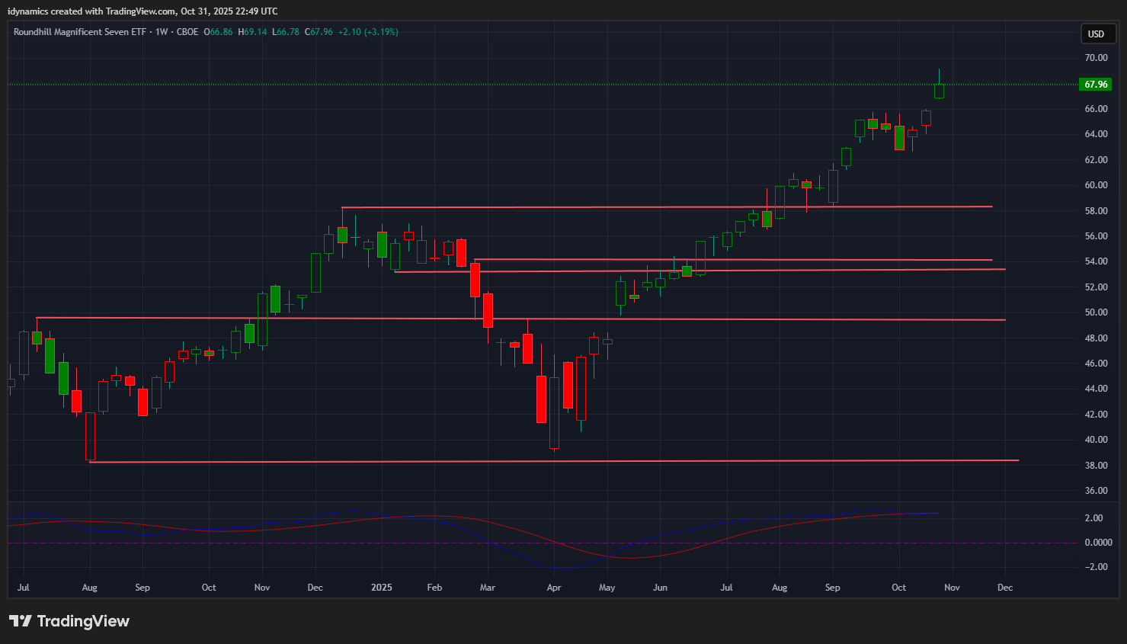Click the Apr label on time axis
Screen dimensions: 1127x644
coord(554,588)
